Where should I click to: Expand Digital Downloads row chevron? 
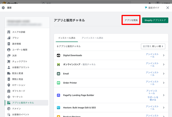164,55
